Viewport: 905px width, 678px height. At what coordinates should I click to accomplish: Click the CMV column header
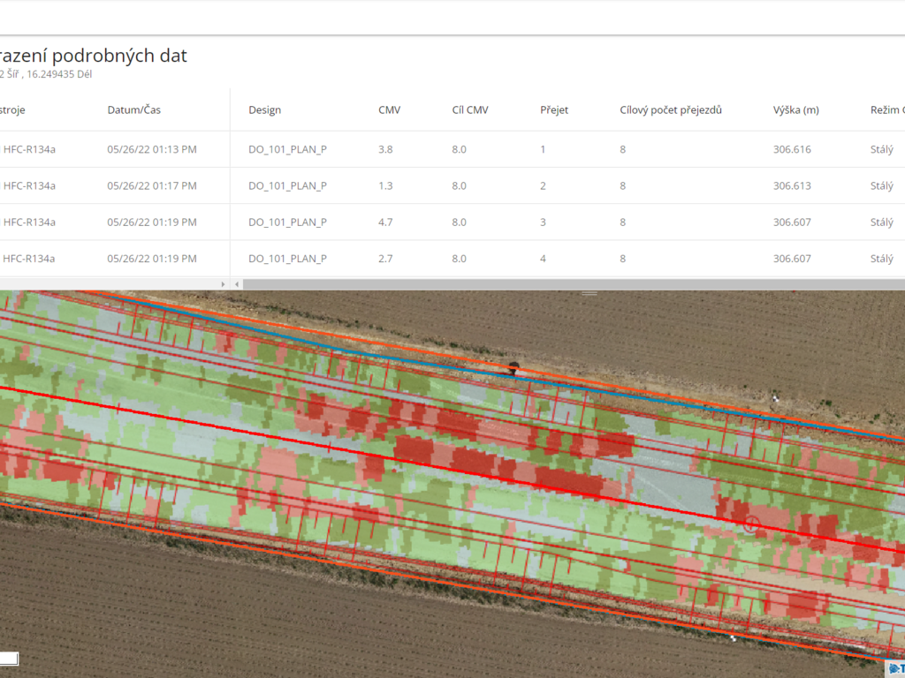click(389, 110)
